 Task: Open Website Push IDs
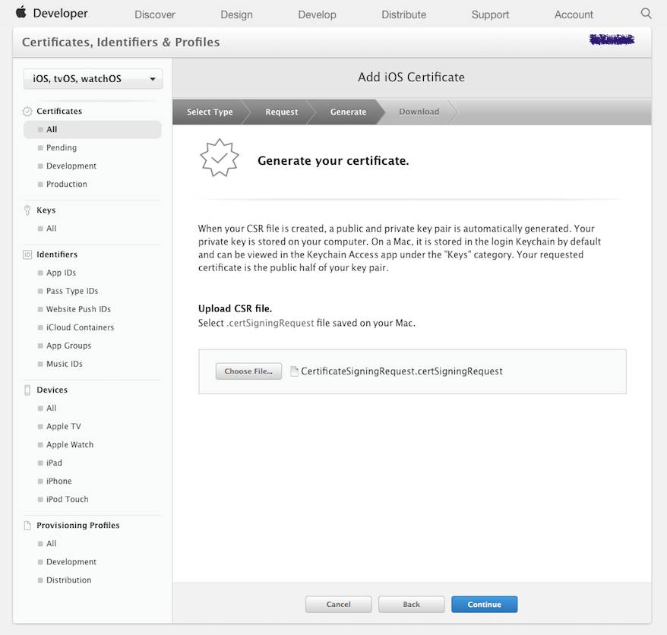pos(78,309)
